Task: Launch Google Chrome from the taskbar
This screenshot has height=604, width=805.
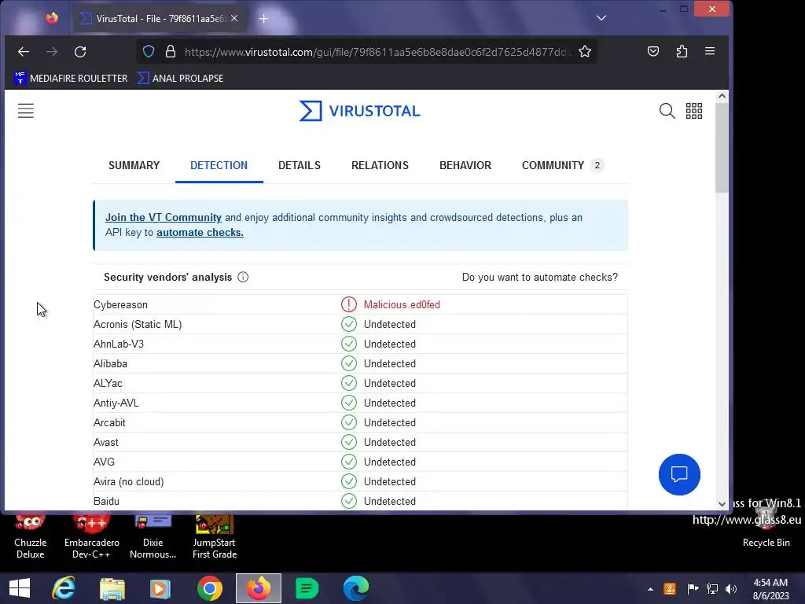Action: (209, 588)
